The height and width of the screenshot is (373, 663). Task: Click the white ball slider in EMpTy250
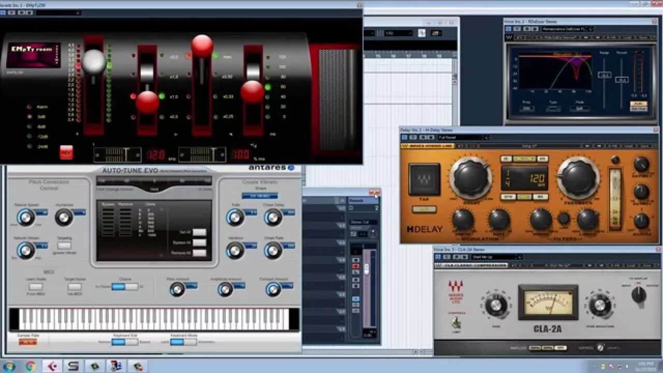pos(94,62)
